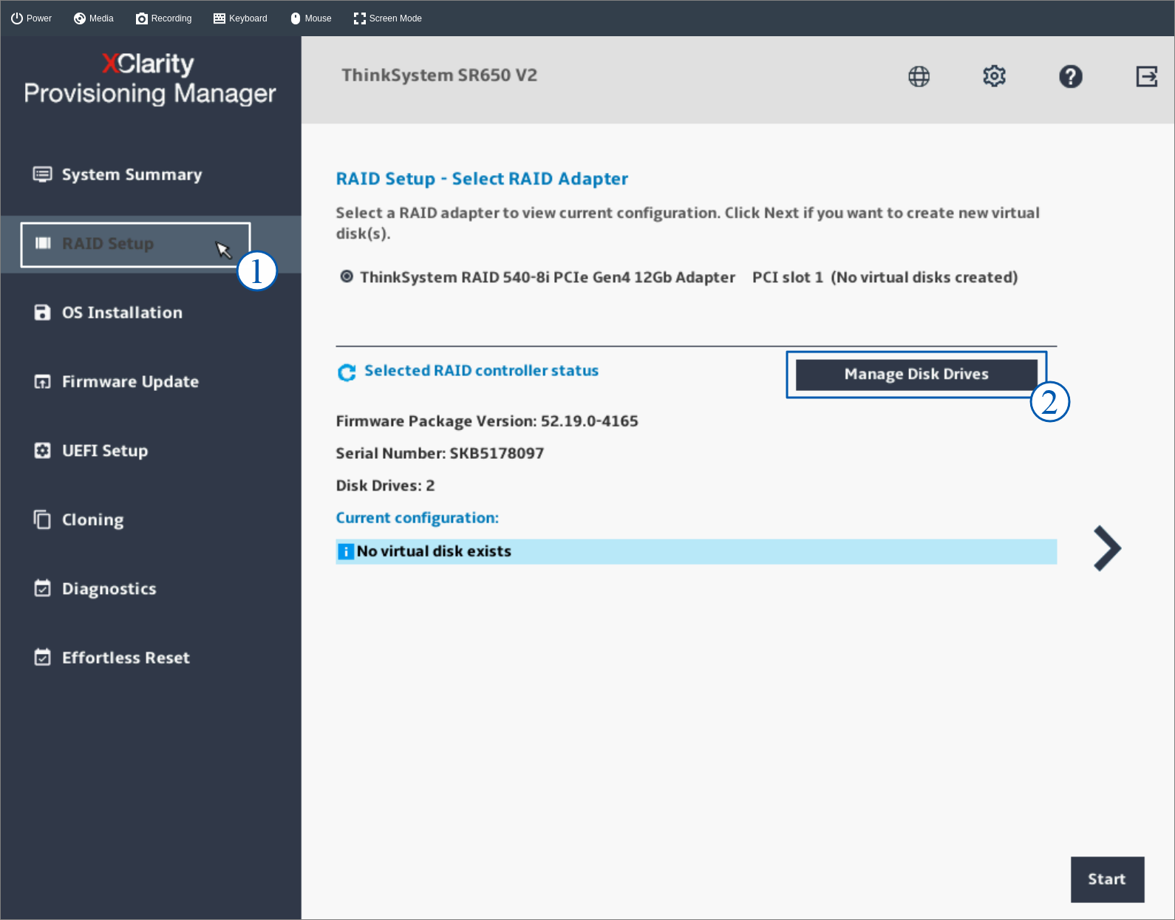Click the Start button
The image size is (1175, 920).
tap(1107, 879)
